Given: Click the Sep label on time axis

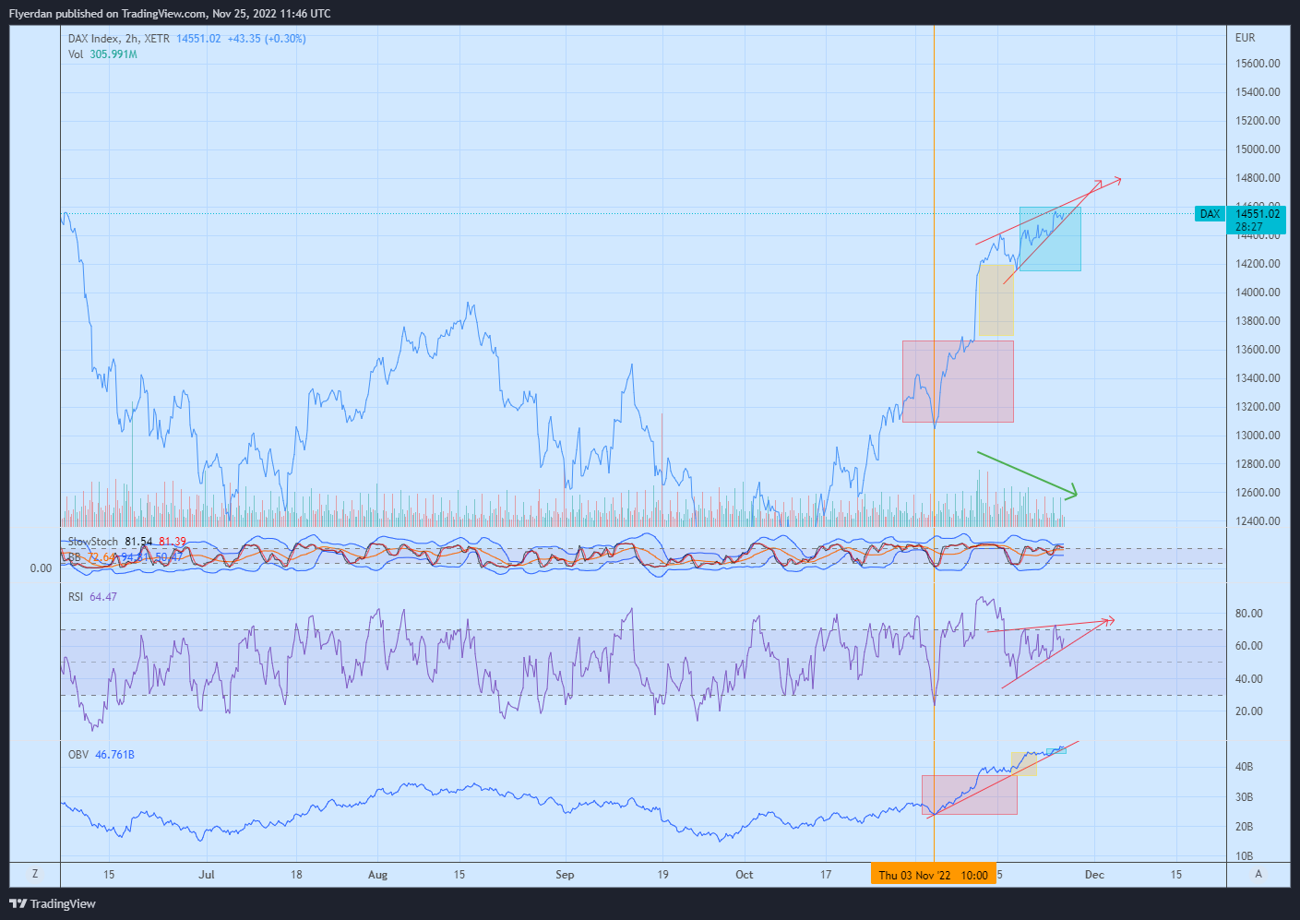Looking at the screenshot, I should (565, 875).
